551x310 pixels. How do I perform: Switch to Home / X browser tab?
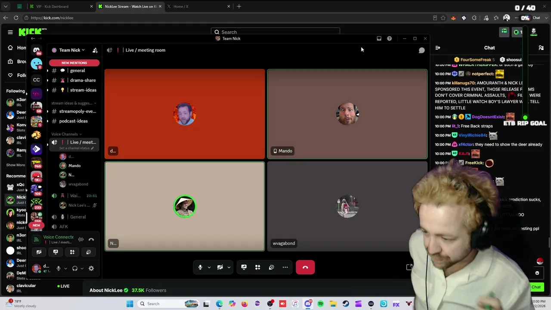198,6
